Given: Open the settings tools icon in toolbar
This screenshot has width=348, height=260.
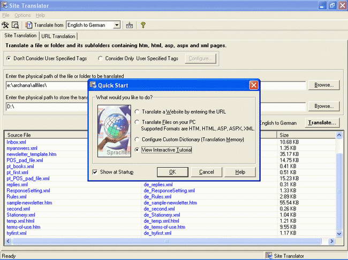Looking at the screenshot, I should [x=5, y=25].
